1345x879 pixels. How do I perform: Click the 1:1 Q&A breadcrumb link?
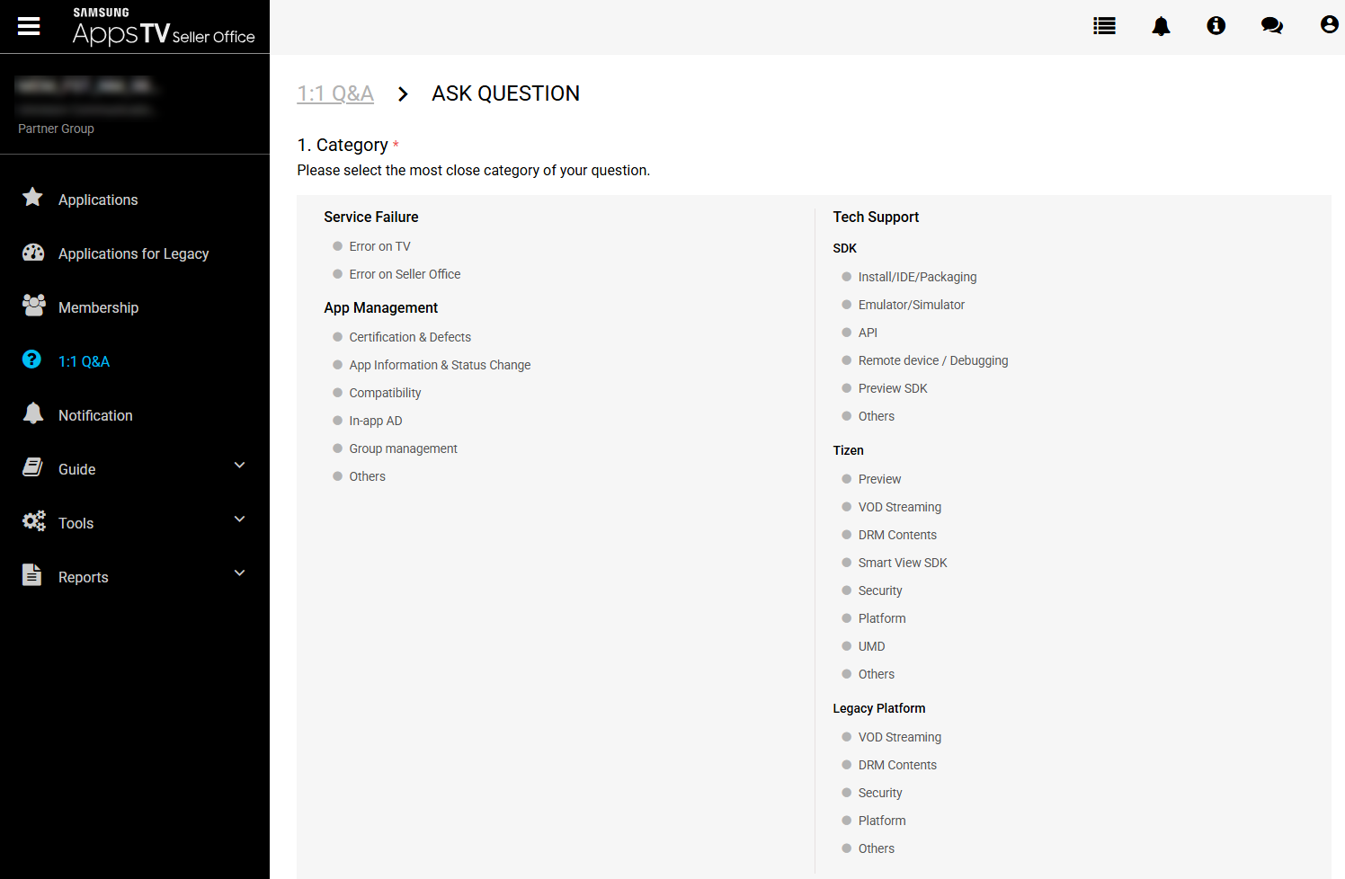pyautogui.click(x=335, y=93)
